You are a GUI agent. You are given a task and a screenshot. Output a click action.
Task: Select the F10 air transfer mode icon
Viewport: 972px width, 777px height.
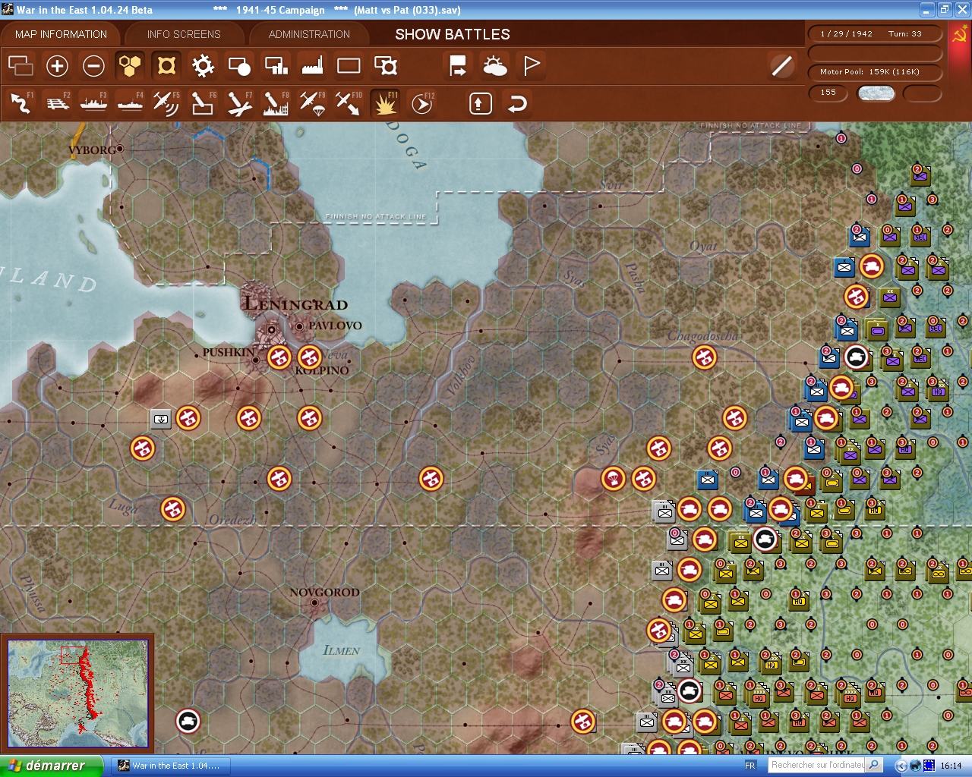click(x=349, y=103)
